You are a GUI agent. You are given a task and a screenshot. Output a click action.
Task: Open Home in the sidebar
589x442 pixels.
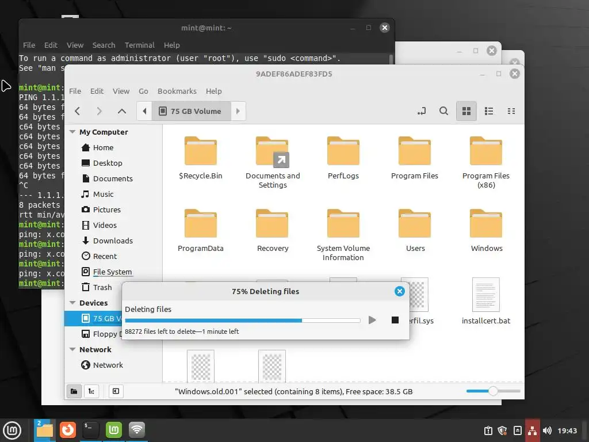pos(113,147)
